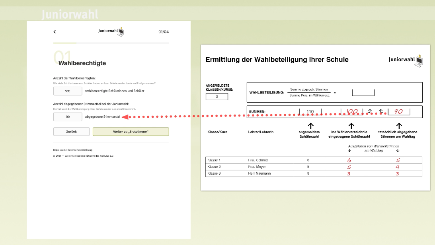The image size is (435, 245).
Task: Click the 'WAHLBETEILIGUNG:' label
Action: click(267, 93)
